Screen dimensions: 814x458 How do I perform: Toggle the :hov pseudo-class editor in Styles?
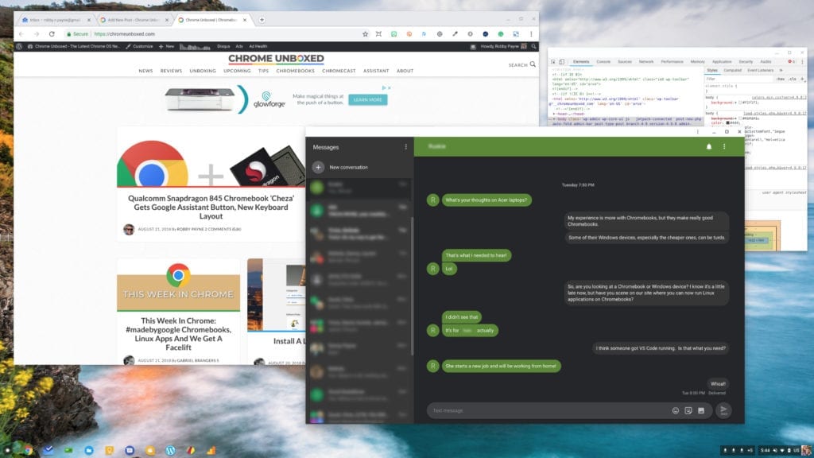tap(781, 77)
